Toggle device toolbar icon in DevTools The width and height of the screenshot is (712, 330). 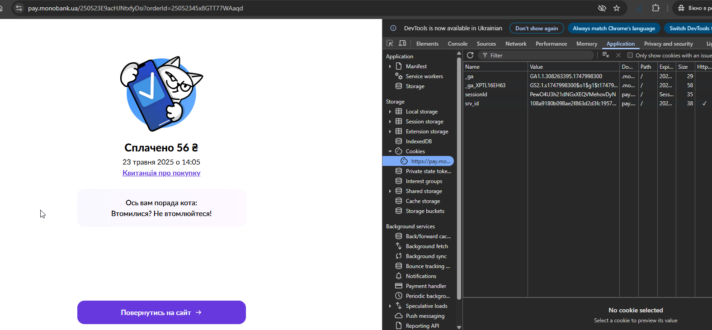[402, 43]
